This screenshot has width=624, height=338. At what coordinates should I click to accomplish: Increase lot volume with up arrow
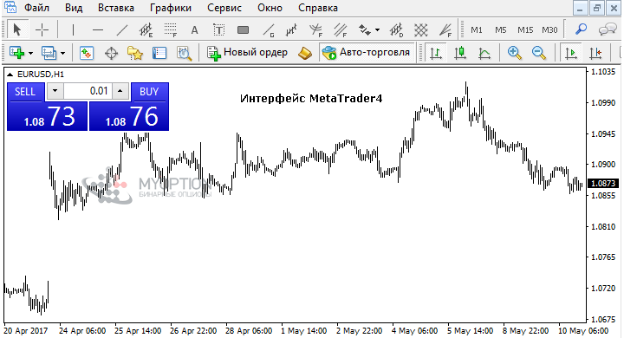point(120,91)
